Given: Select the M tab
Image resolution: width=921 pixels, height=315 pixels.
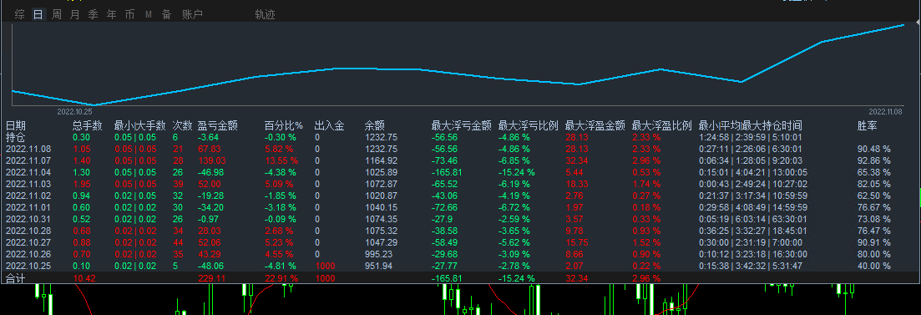Looking at the screenshot, I should 148,15.
